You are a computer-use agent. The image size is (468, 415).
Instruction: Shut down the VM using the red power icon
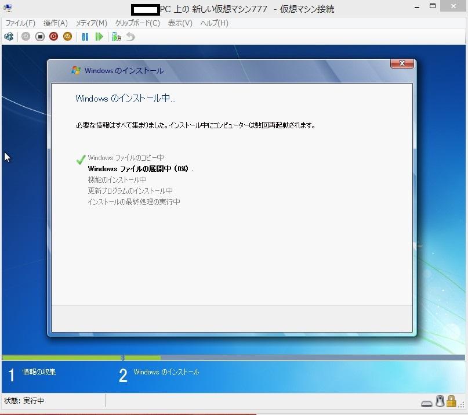coord(54,37)
